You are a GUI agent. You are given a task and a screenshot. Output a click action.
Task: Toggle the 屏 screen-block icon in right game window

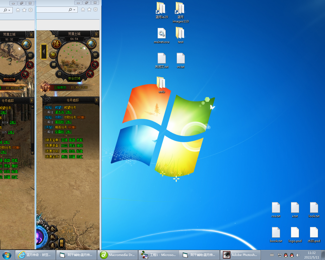pyautogui.click(x=90, y=74)
